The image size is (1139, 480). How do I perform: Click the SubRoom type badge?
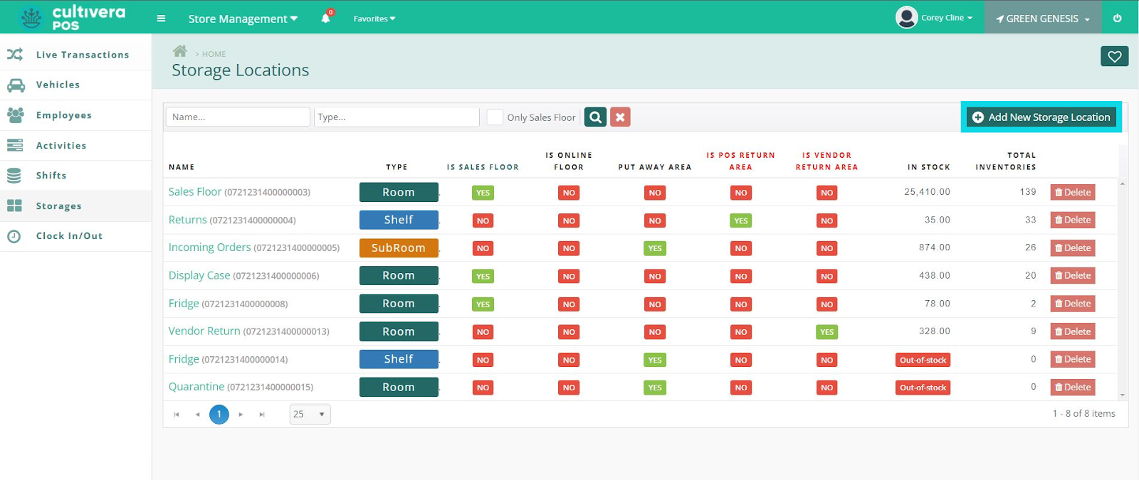399,247
